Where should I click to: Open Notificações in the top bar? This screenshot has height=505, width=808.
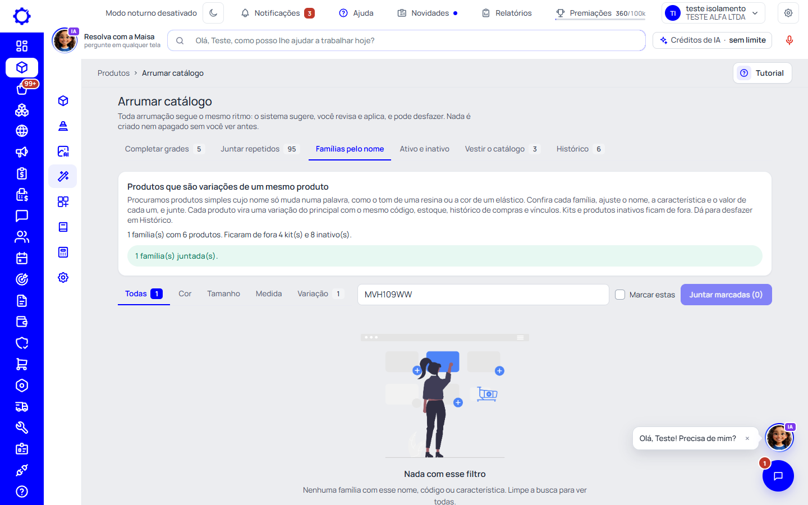pyautogui.click(x=277, y=13)
